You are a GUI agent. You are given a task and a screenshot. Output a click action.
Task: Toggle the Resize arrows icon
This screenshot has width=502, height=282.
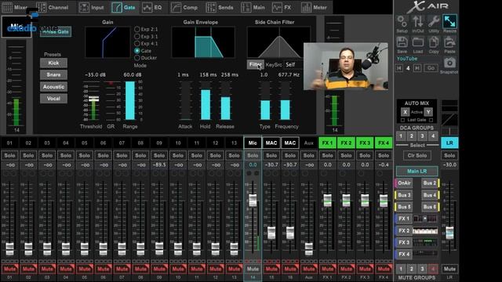pos(449,22)
